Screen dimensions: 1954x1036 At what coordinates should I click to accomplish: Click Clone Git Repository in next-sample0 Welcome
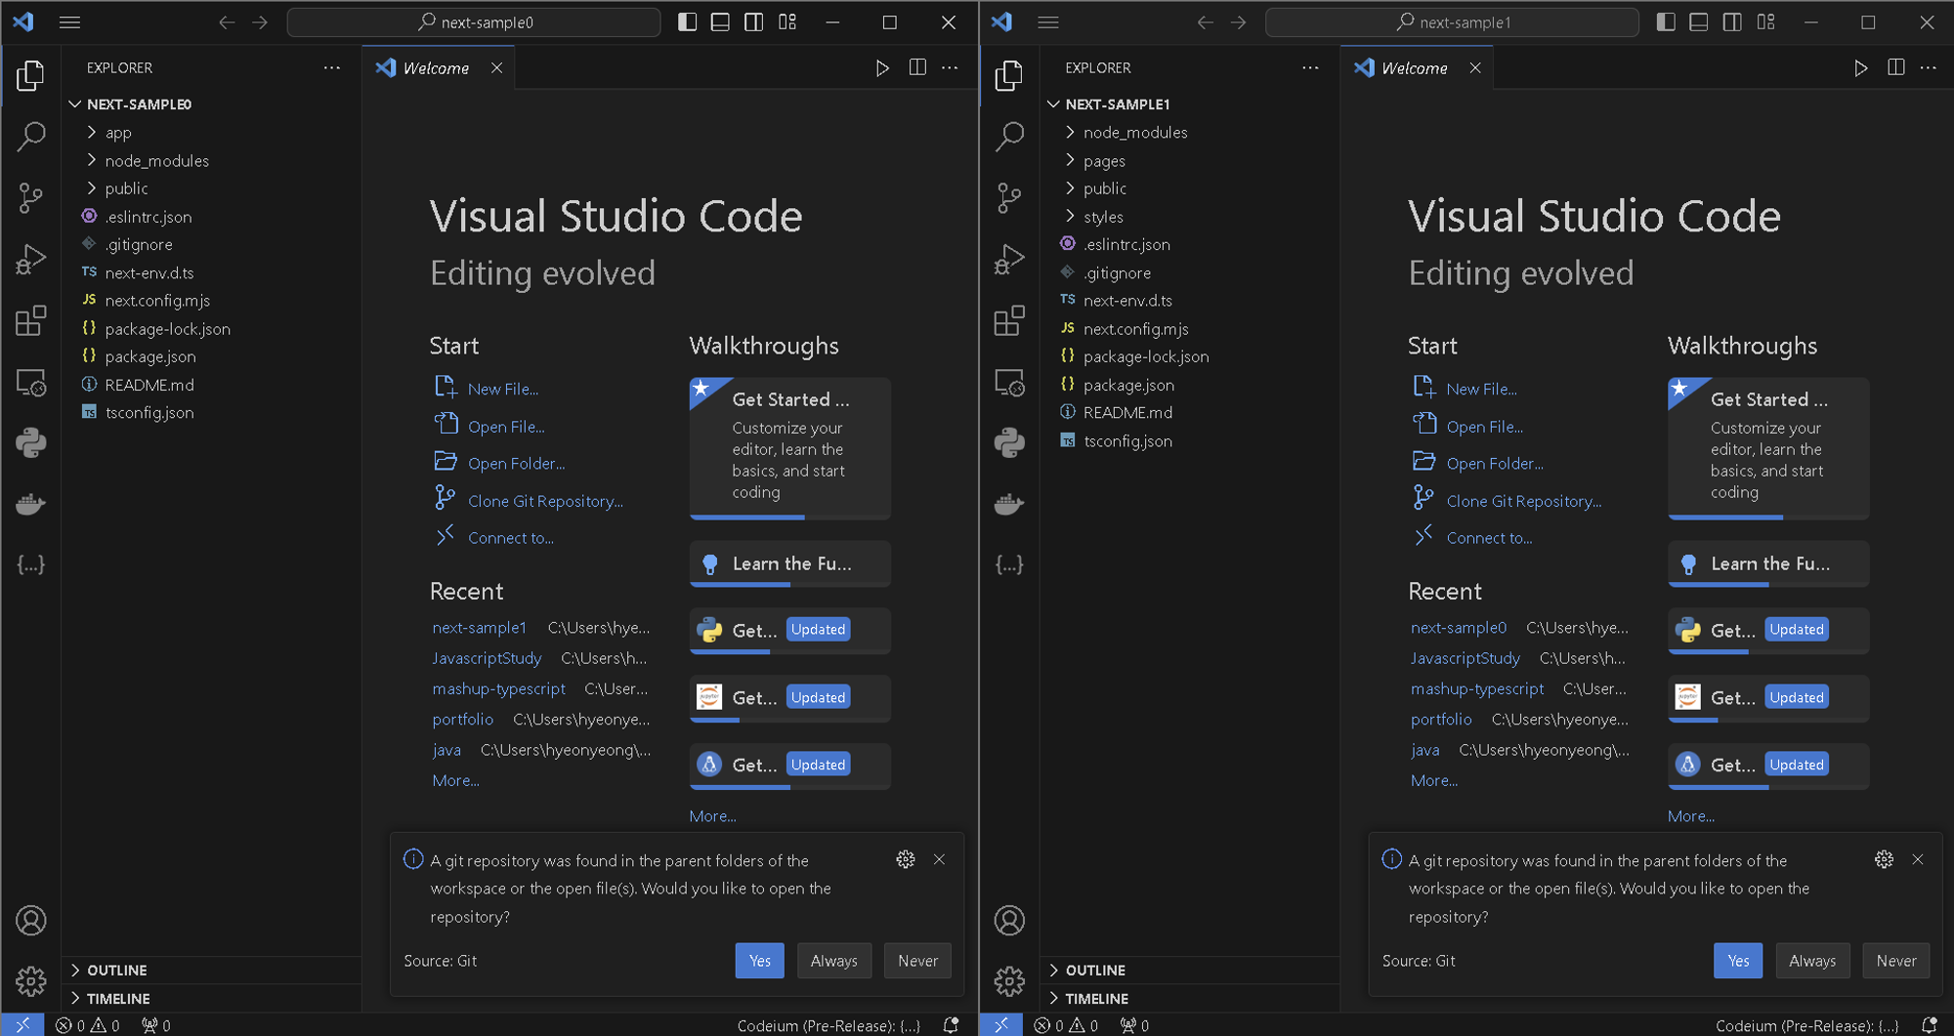(x=545, y=501)
